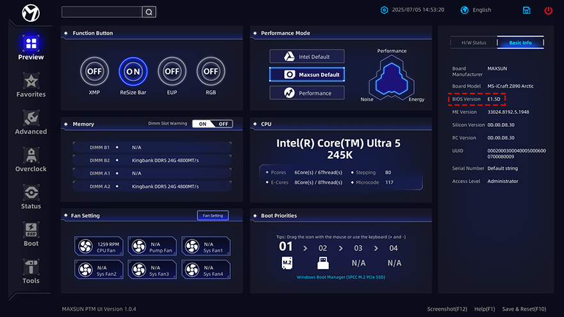Click the Access Level Administrator value

tap(503, 181)
